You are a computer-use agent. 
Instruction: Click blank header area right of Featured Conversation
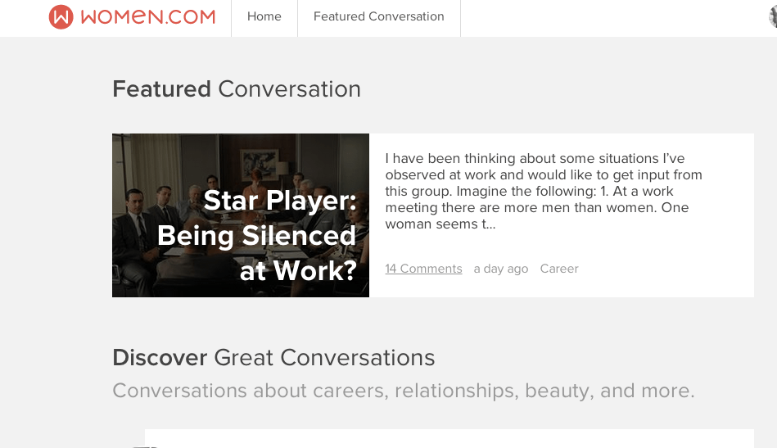pos(606,17)
